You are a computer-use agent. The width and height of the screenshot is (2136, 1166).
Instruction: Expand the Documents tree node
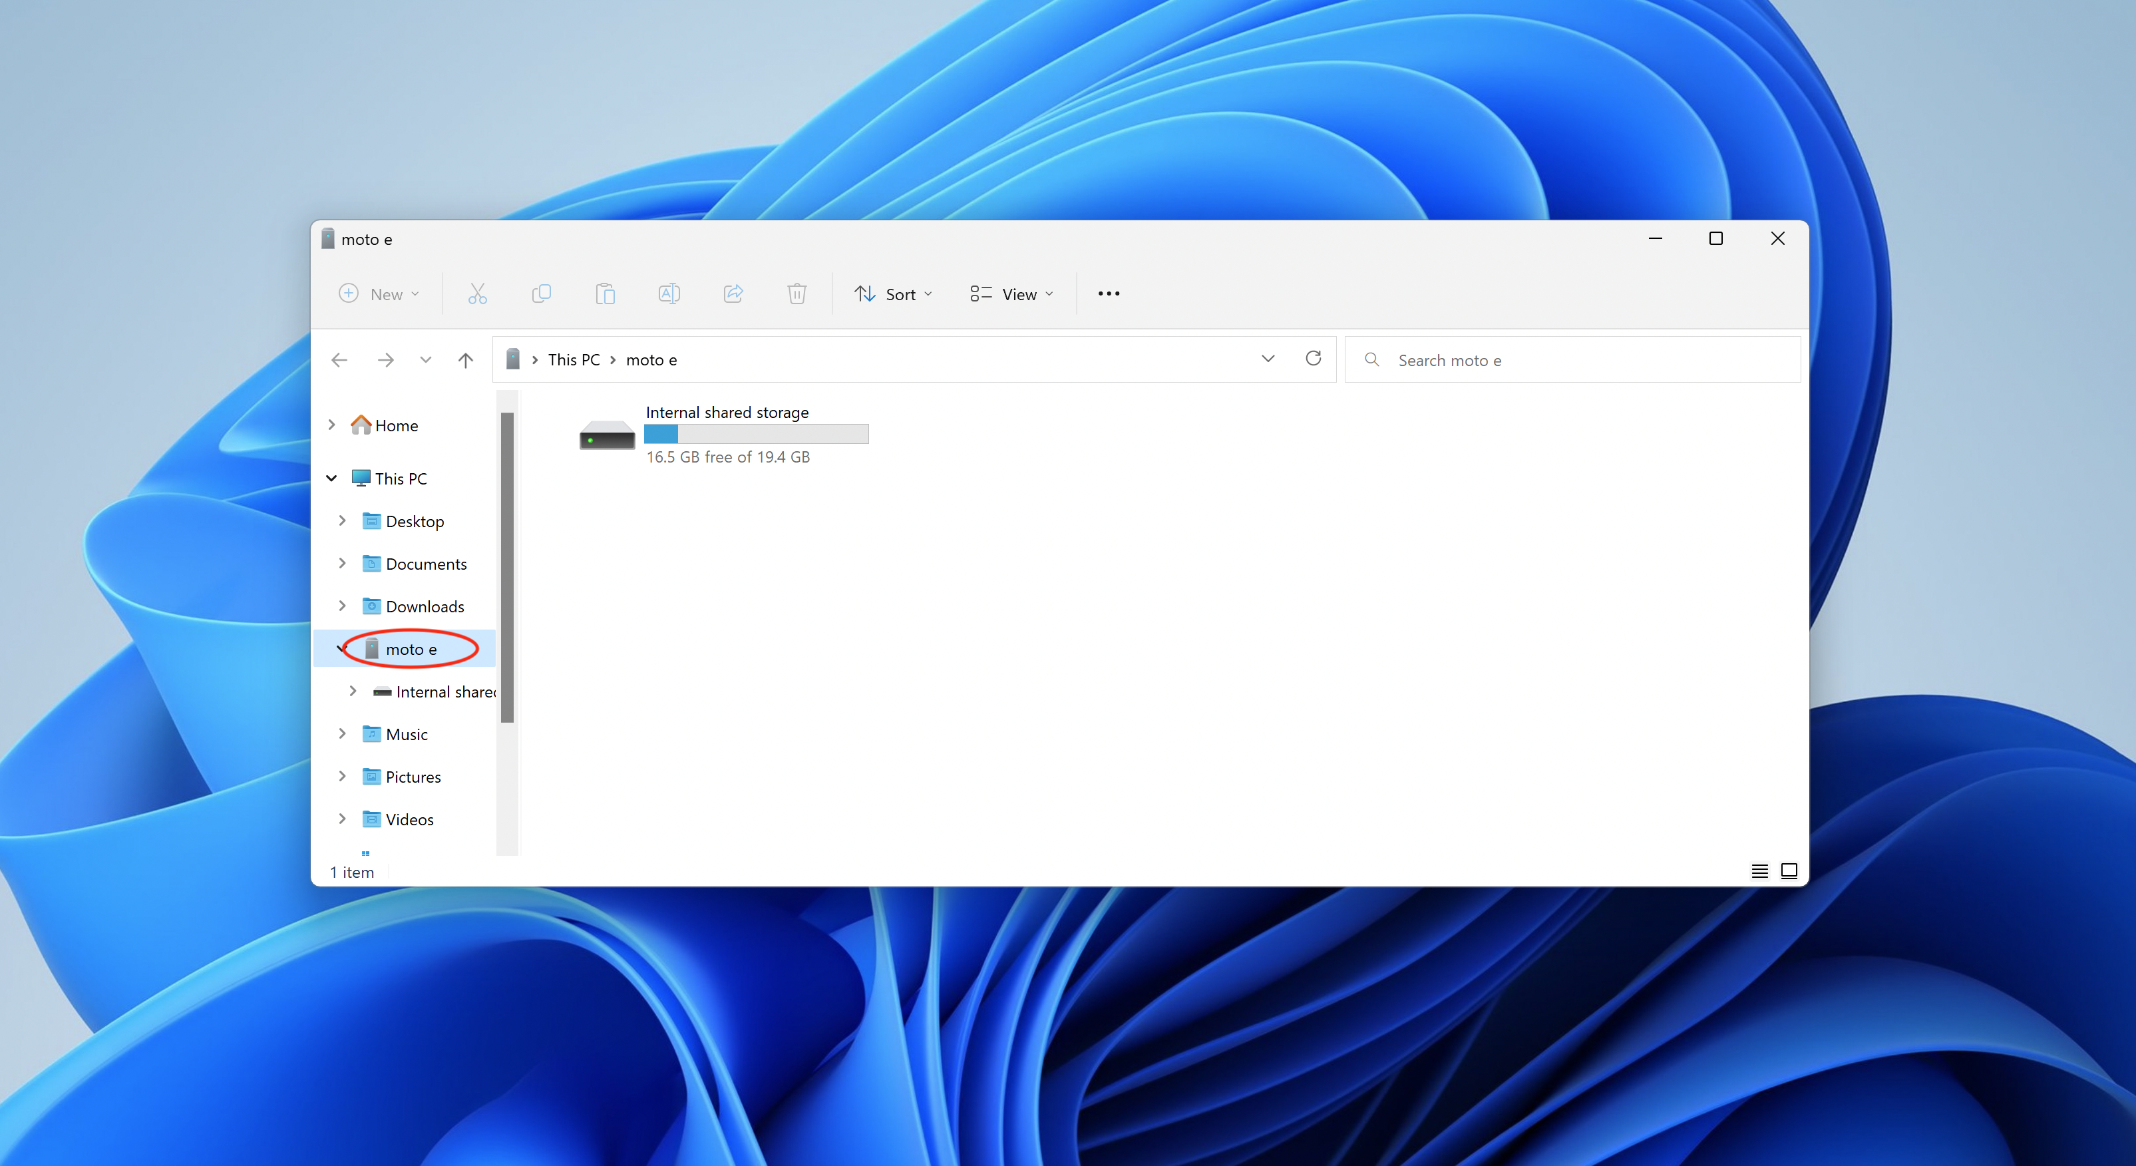343,563
